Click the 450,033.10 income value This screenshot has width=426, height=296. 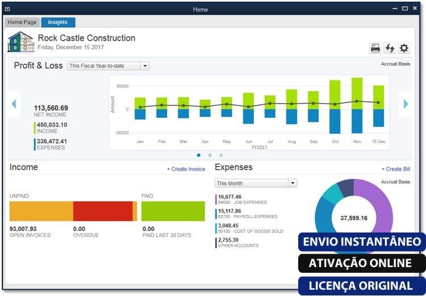[x=52, y=125]
